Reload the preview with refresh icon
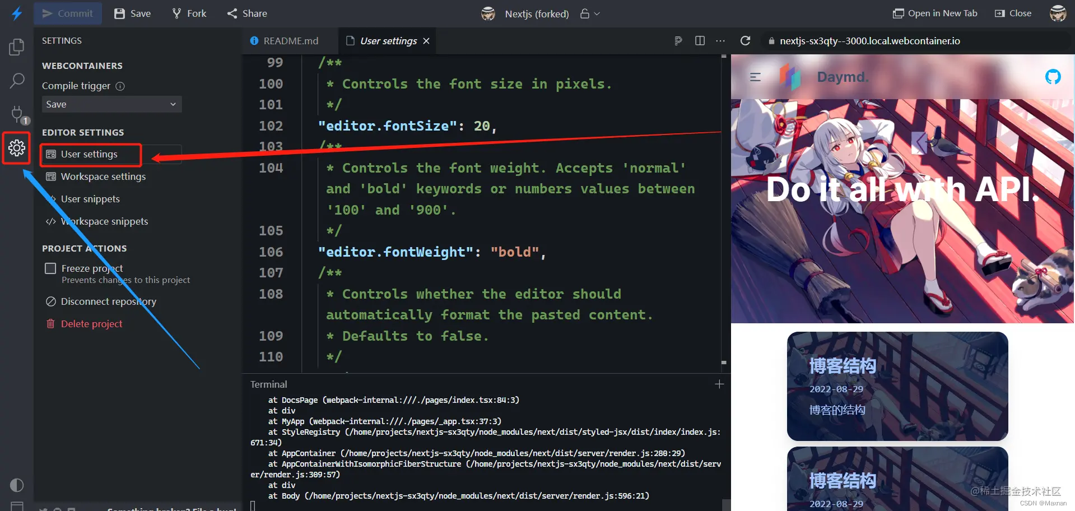 [745, 41]
